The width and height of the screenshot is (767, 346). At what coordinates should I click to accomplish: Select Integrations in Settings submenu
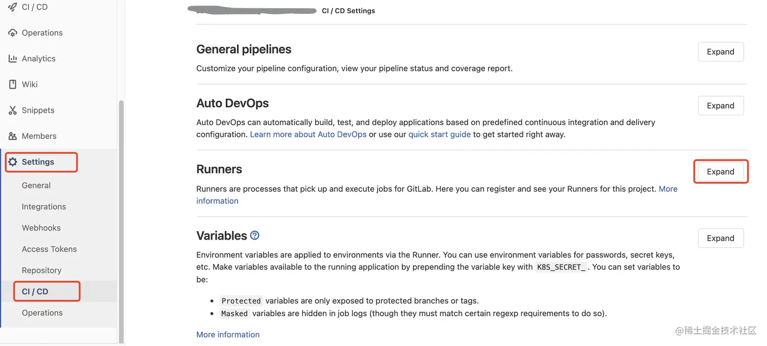point(44,207)
